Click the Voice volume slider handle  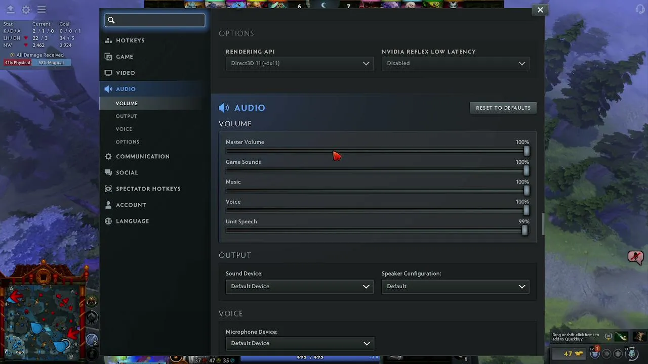click(x=526, y=210)
